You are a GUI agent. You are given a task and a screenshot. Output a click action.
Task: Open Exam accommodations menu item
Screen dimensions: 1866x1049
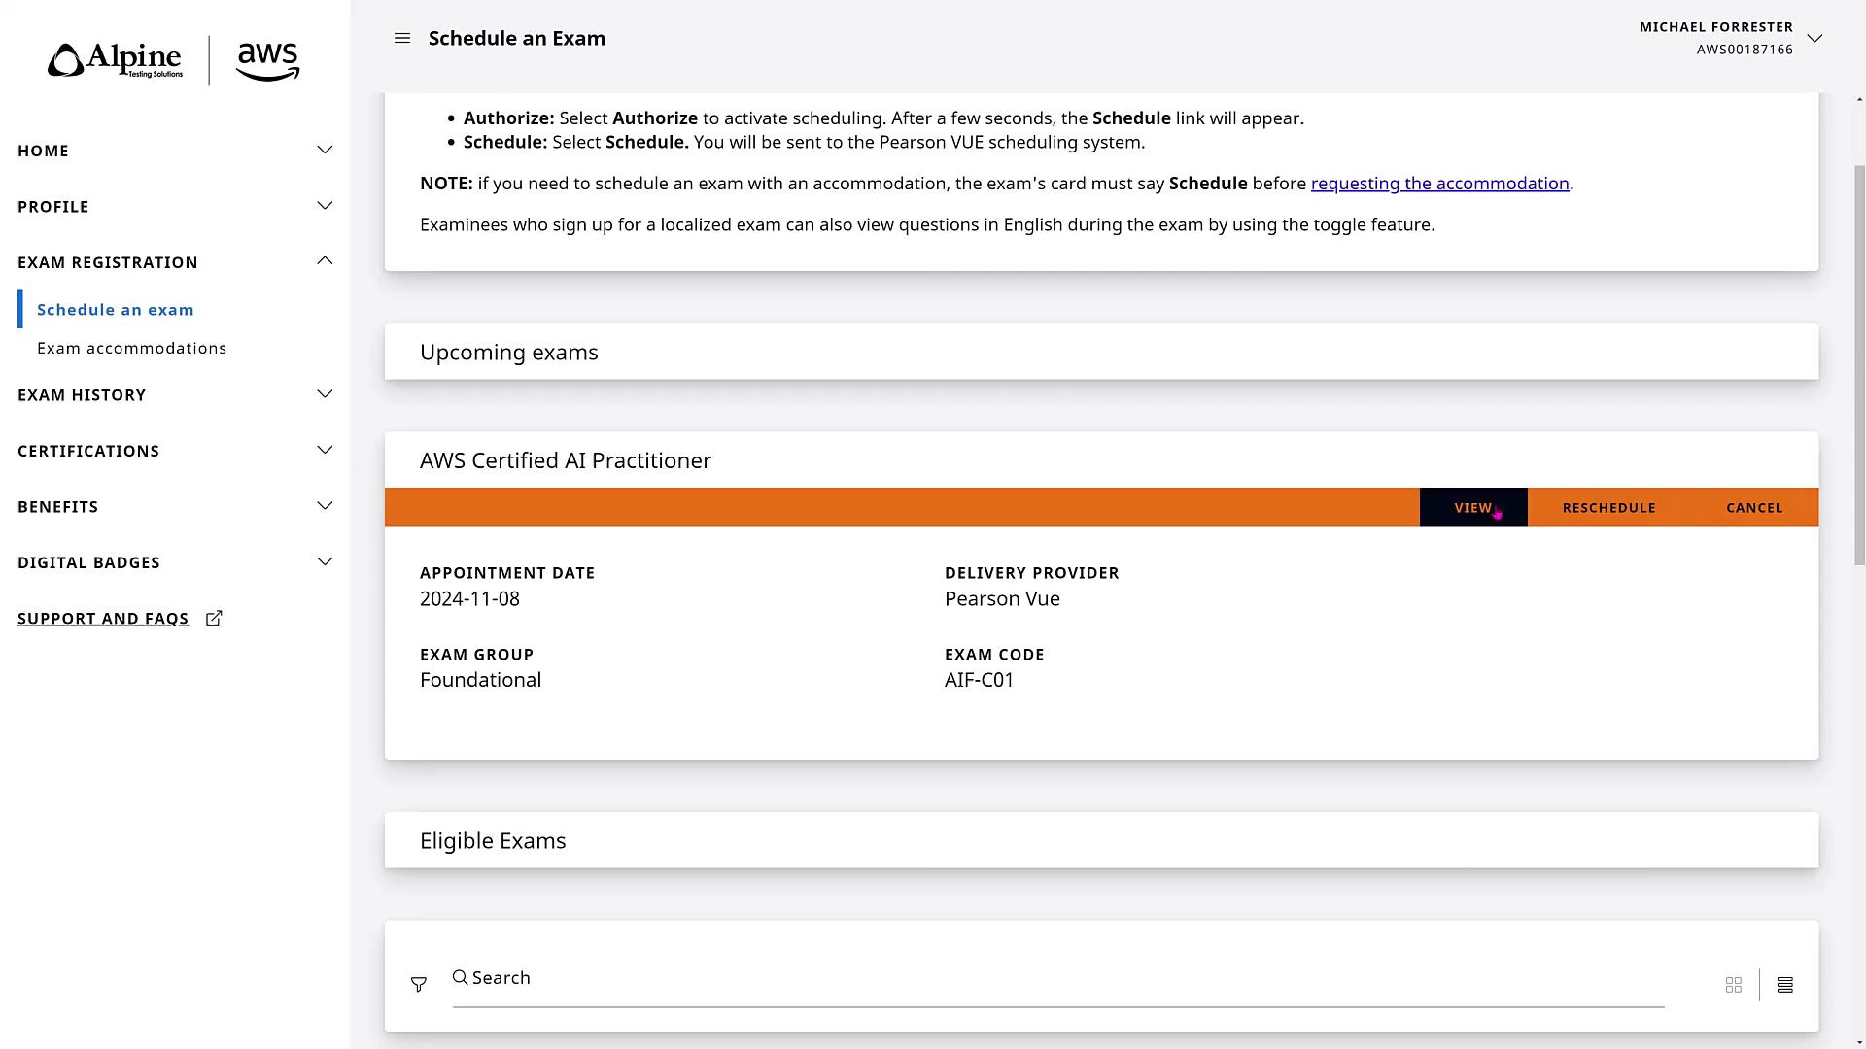point(132,348)
